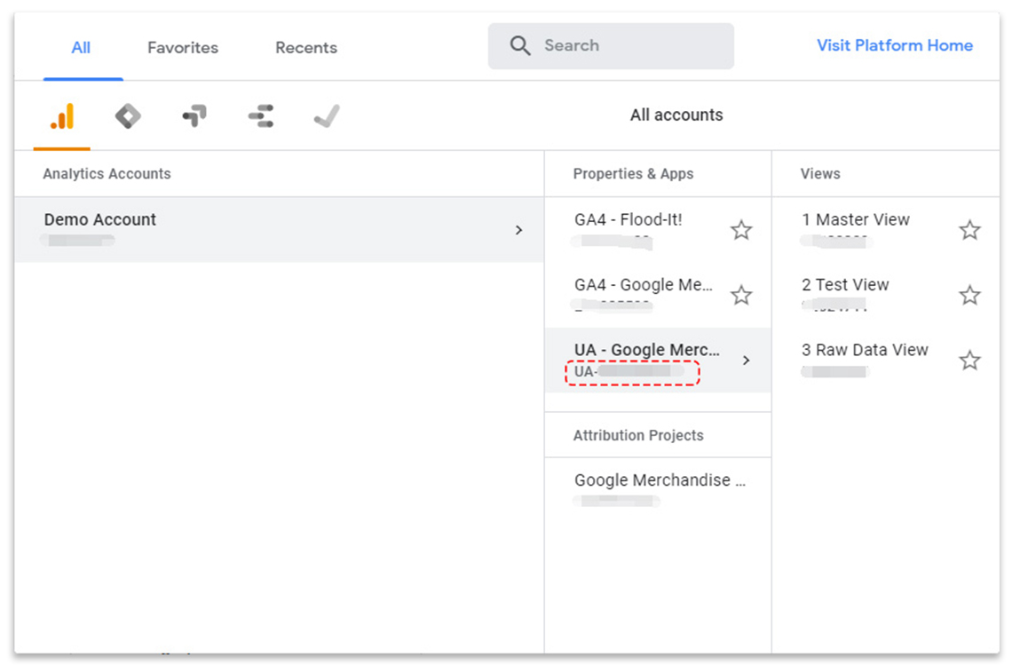Click the magnifying glass search icon

pyautogui.click(x=520, y=46)
